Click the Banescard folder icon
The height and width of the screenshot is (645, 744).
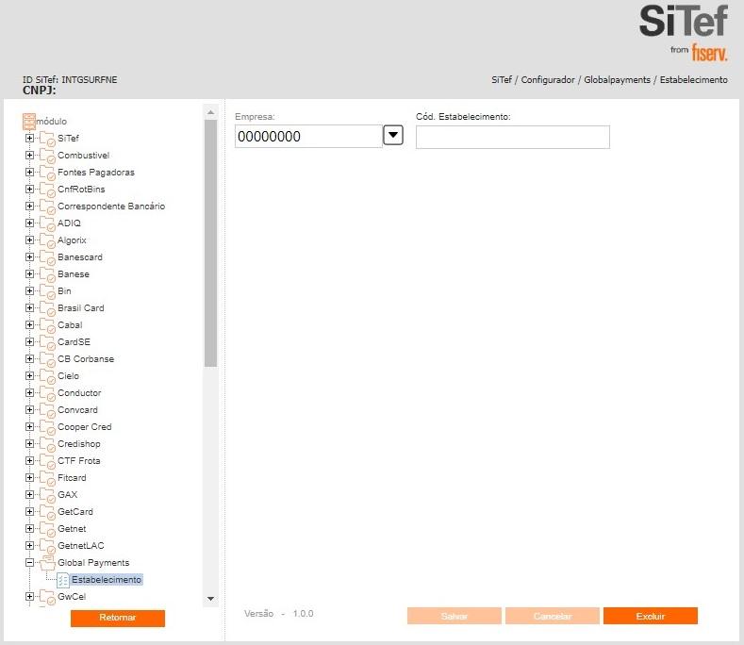coord(47,257)
